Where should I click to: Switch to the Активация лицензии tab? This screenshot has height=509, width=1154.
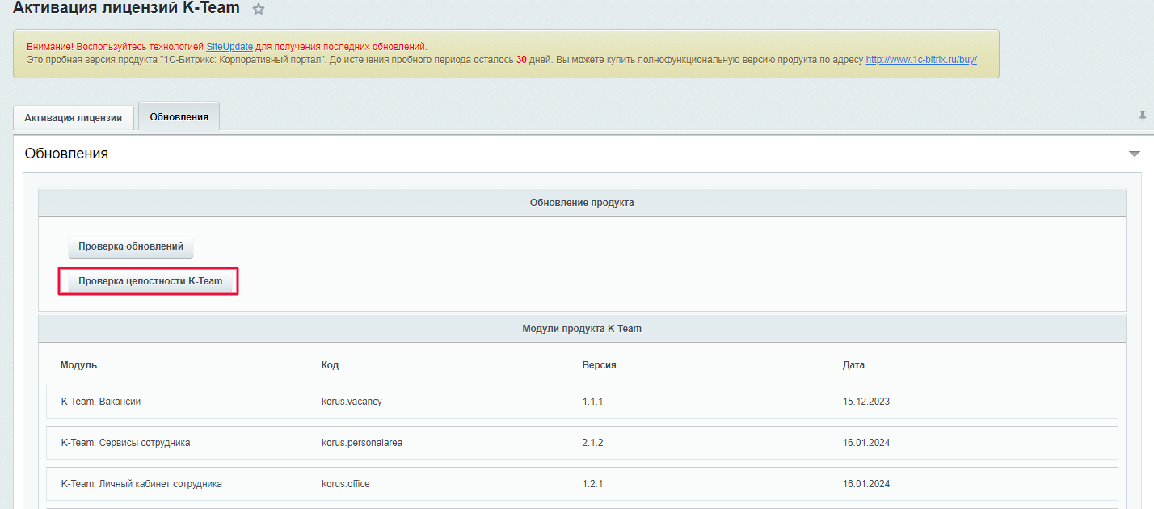click(x=74, y=117)
